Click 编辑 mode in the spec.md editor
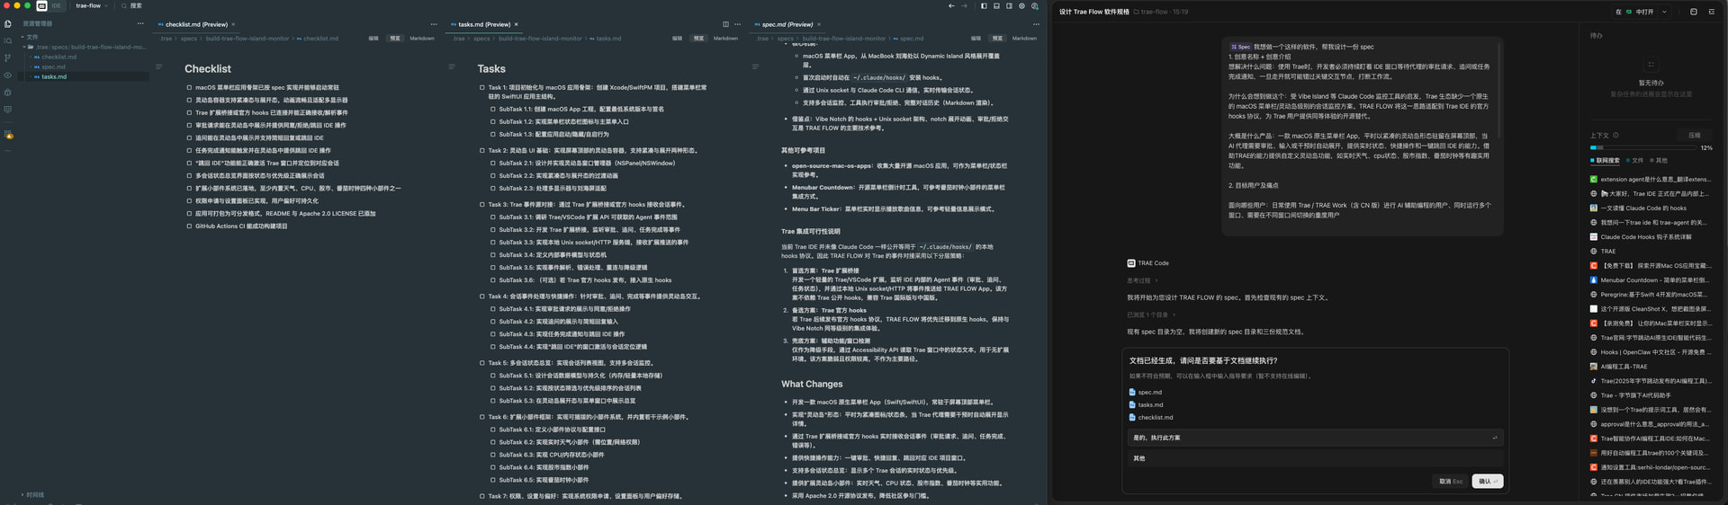1728x505 pixels. [x=976, y=39]
